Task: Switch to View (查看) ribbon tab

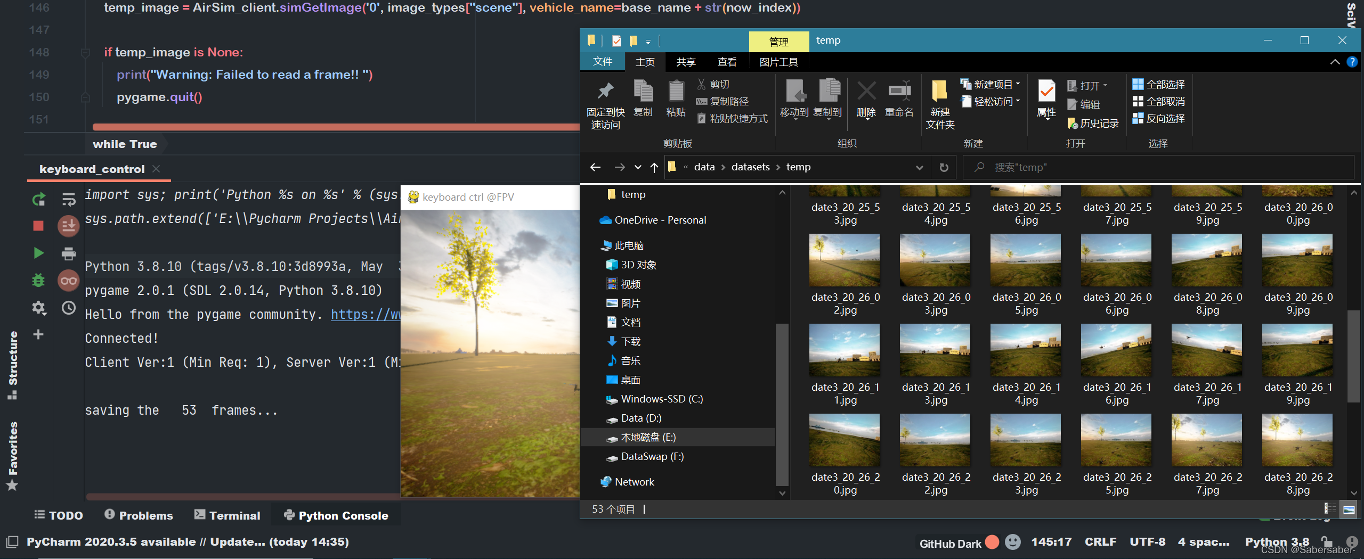Action: pos(727,62)
